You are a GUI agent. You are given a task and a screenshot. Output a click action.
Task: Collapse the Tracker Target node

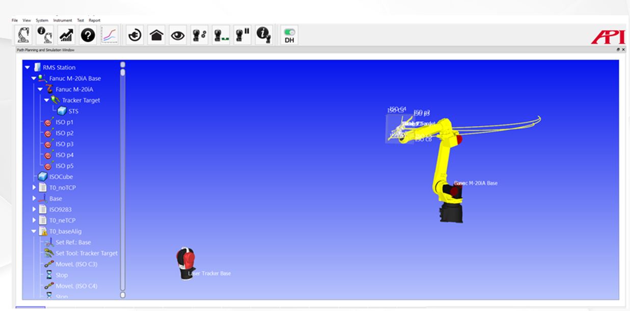[46, 100]
